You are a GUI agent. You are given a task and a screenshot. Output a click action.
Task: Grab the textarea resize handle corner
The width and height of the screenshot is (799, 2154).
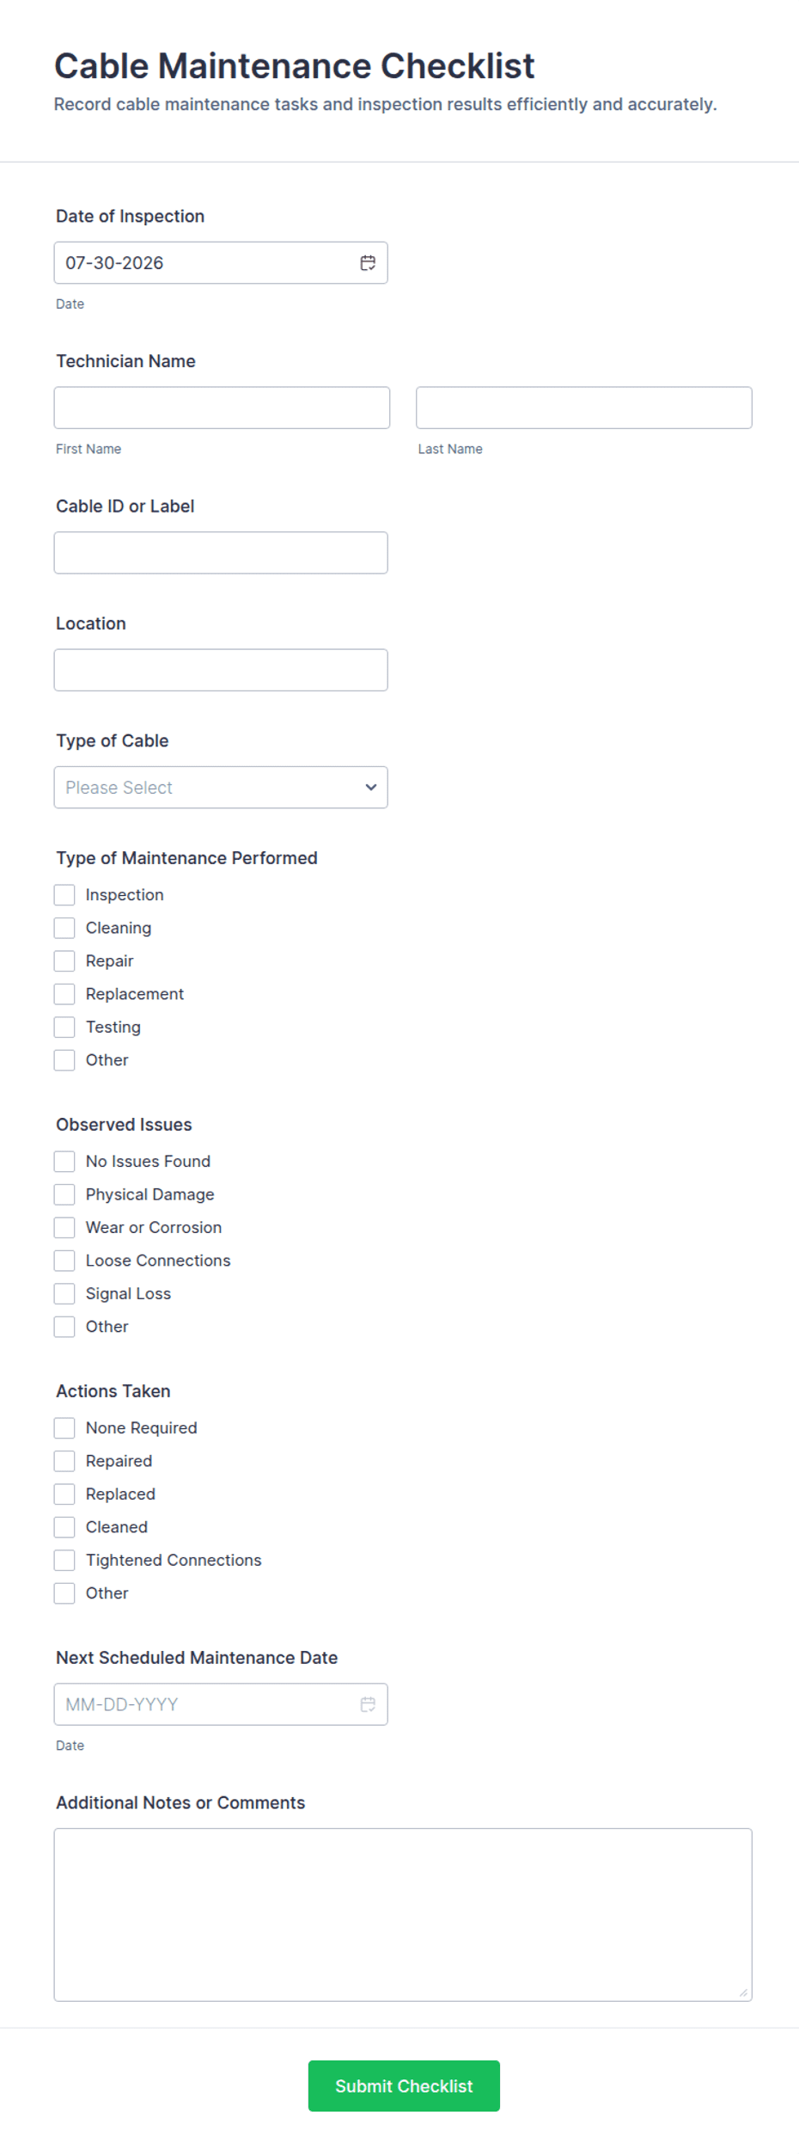click(x=744, y=1993)
